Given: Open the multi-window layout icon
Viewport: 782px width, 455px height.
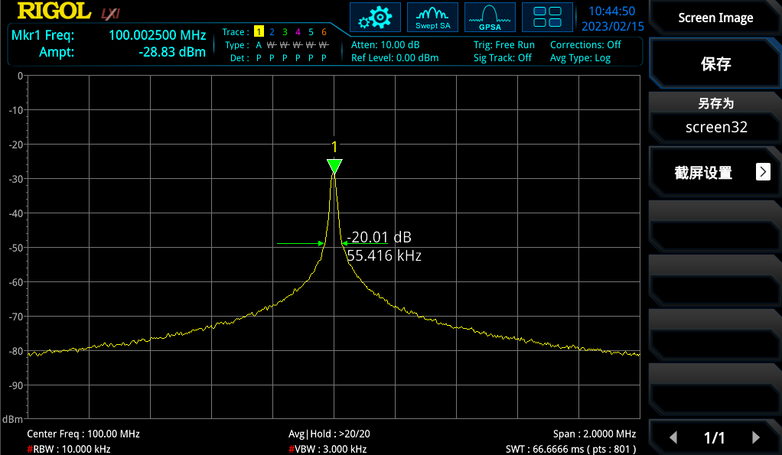Looking at the screenshot, I should [x=547, y=17].
